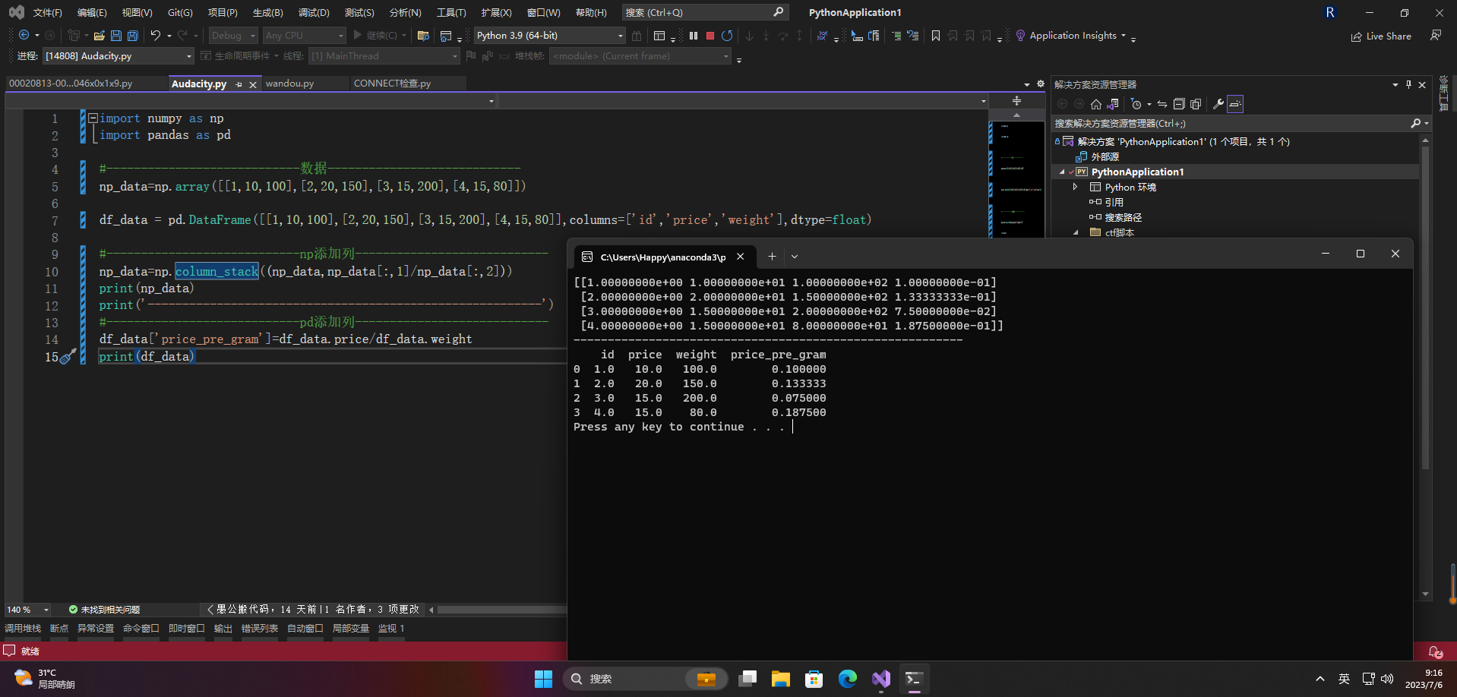Expand the Python 环境 tree node
The width and height of the screenshot is (1457, 697).
(x=1075, y=187)
